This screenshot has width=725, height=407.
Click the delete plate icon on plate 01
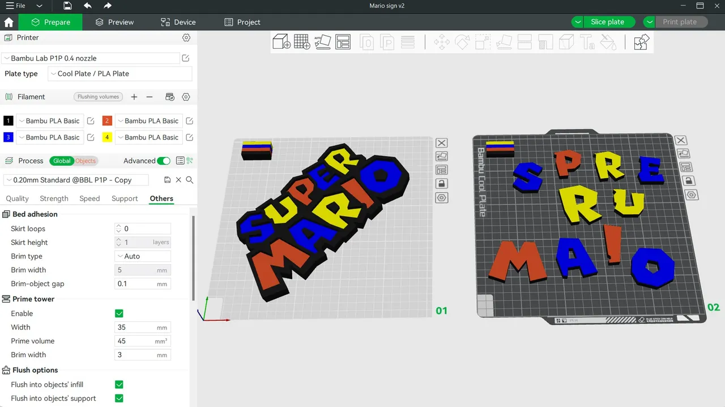point(441,143)
